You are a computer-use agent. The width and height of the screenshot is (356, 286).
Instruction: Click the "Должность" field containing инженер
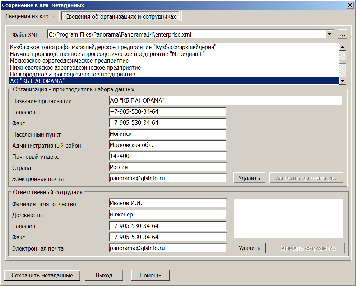coord(167,215)
